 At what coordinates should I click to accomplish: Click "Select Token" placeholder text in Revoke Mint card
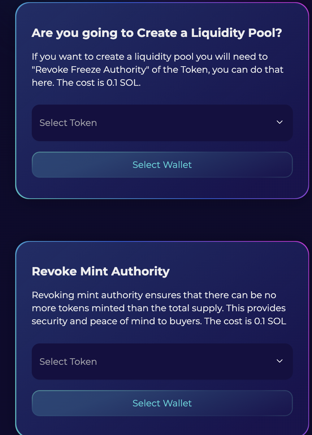[68, 362]
